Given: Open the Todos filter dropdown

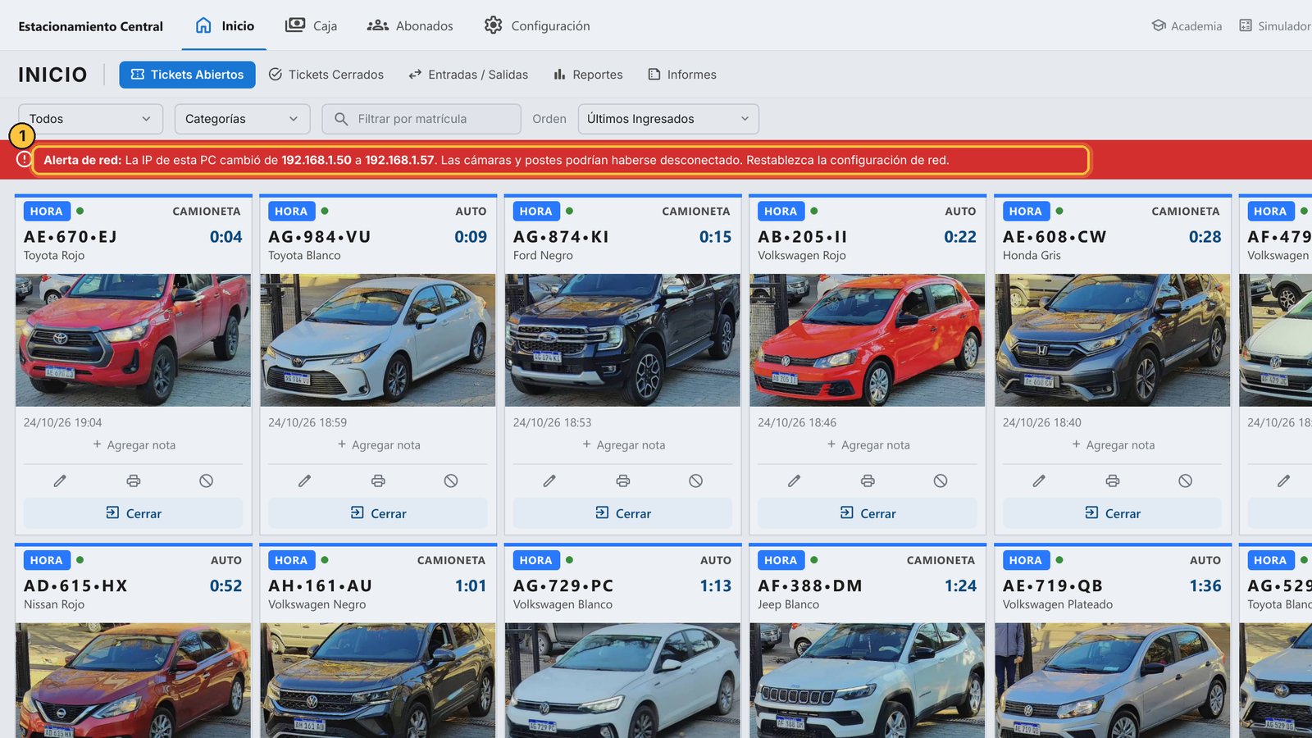Looking at the screenshot, I should point(90,119).
